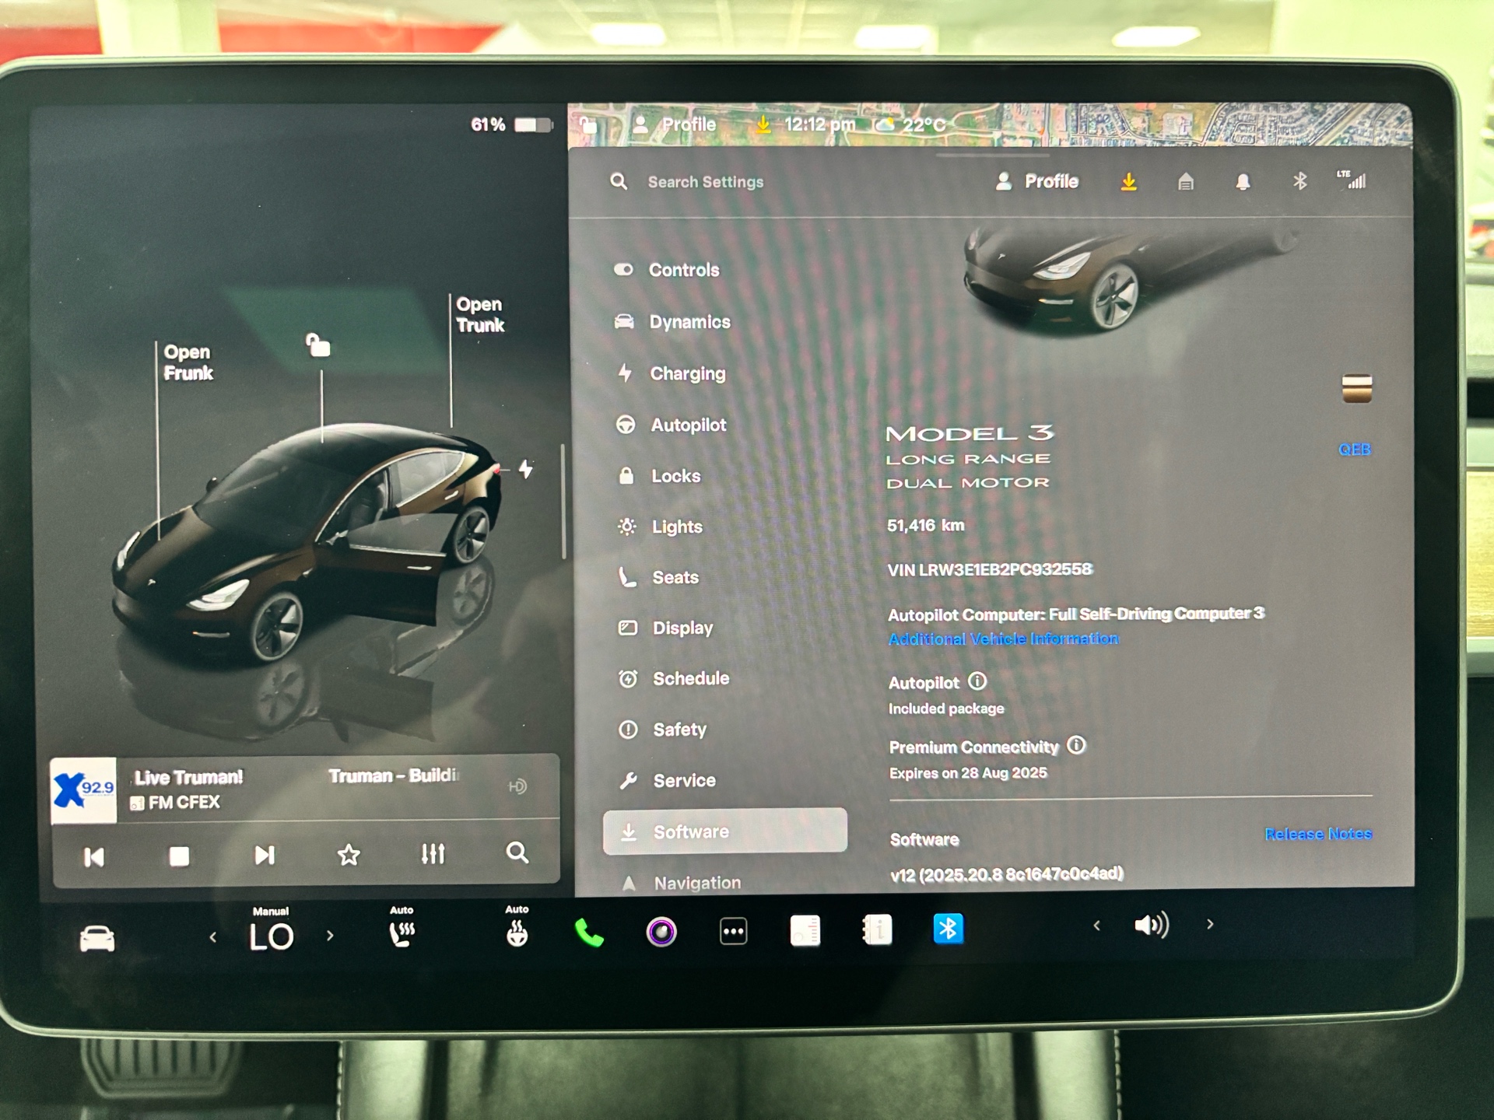This screenshot has width=1494, height=1120.
Task: Open Seats settings
Action: pos(659,577)
